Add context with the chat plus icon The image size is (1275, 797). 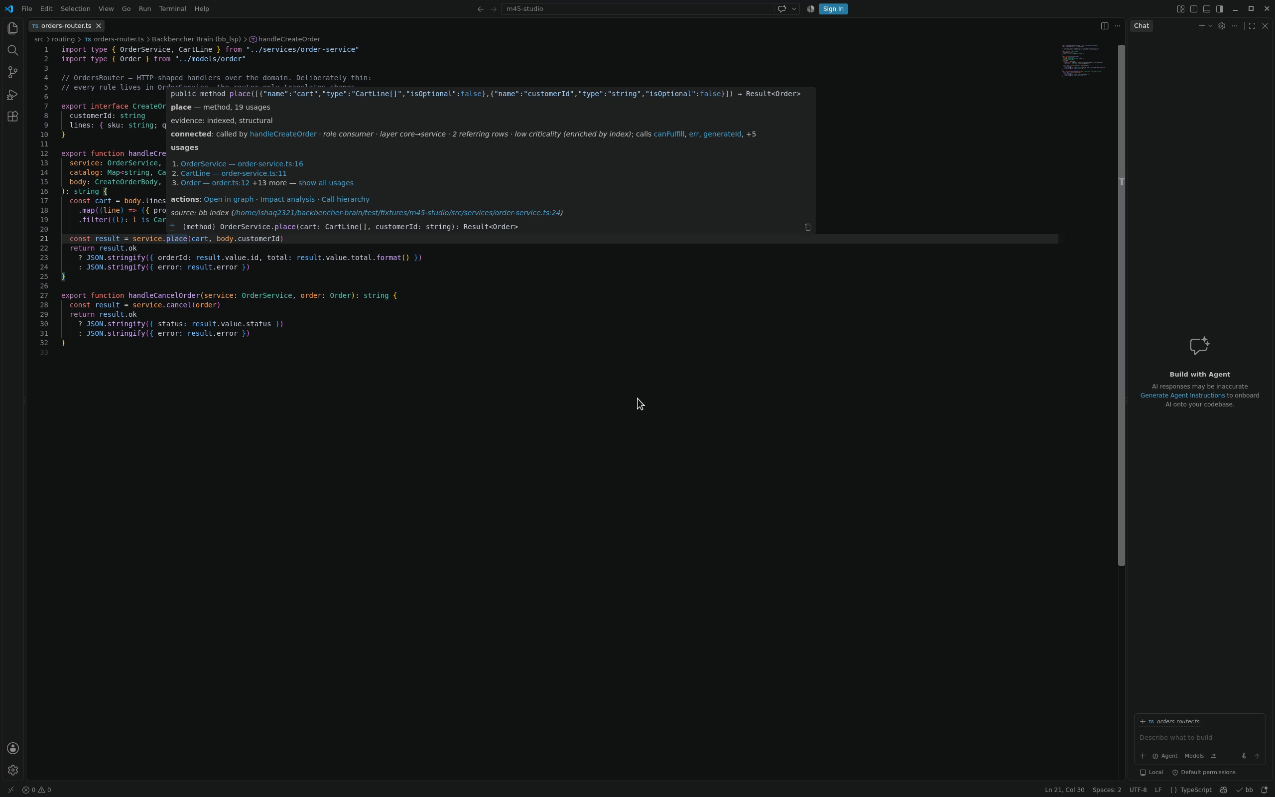[x=1143, y=756]
